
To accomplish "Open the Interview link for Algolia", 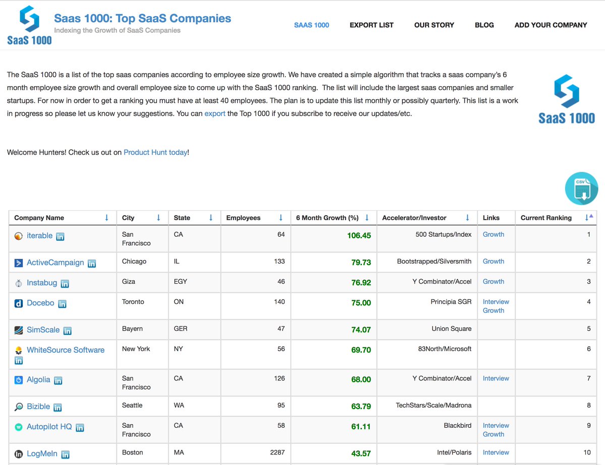I will click(x=496, y=378).
